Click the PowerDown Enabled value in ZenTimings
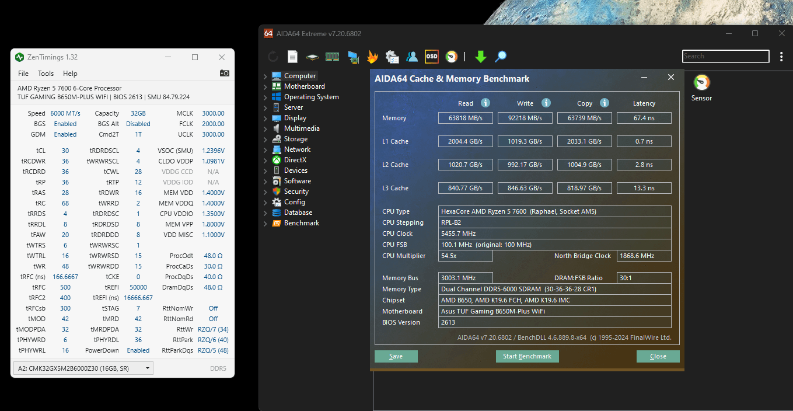This screenshot has width=793, height=411. tap(138, 350)
